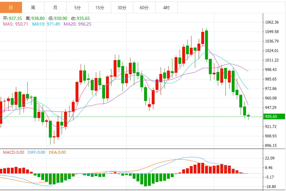The height and width of the screenshot is (191, 286).
Task: Click the 908.93 price axis label
Action: [271, 136]
